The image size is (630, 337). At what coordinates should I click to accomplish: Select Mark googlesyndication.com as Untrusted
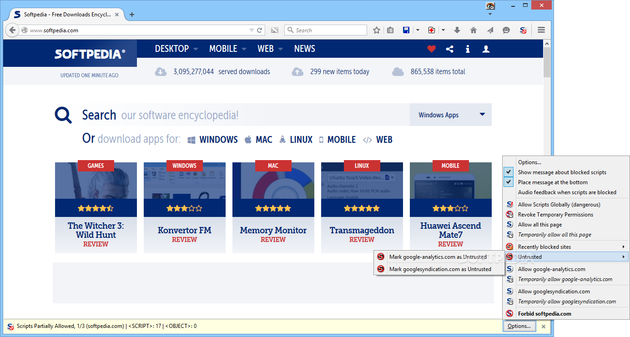[x=438, y=269]
